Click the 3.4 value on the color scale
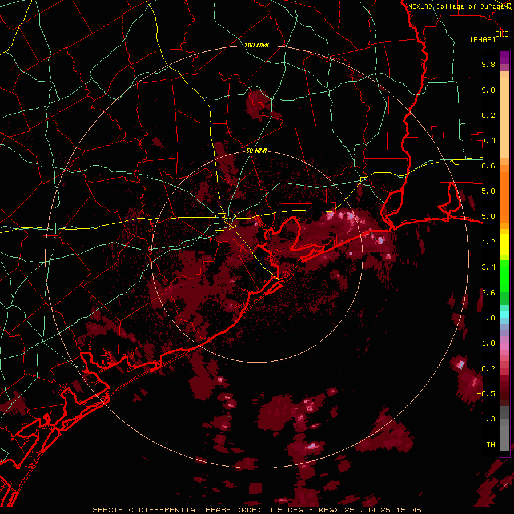Screen dimensions: 514x514 pyautogui.click(x=488, y=267)
